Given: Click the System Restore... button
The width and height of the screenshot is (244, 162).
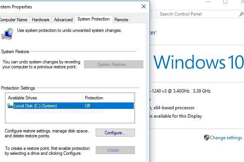Looking at the screenshot, I should (x=113, y=64).
